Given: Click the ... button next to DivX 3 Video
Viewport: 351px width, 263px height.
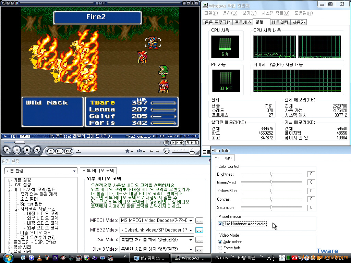Looking at the screenshot, I should click(x=199, y=249).
